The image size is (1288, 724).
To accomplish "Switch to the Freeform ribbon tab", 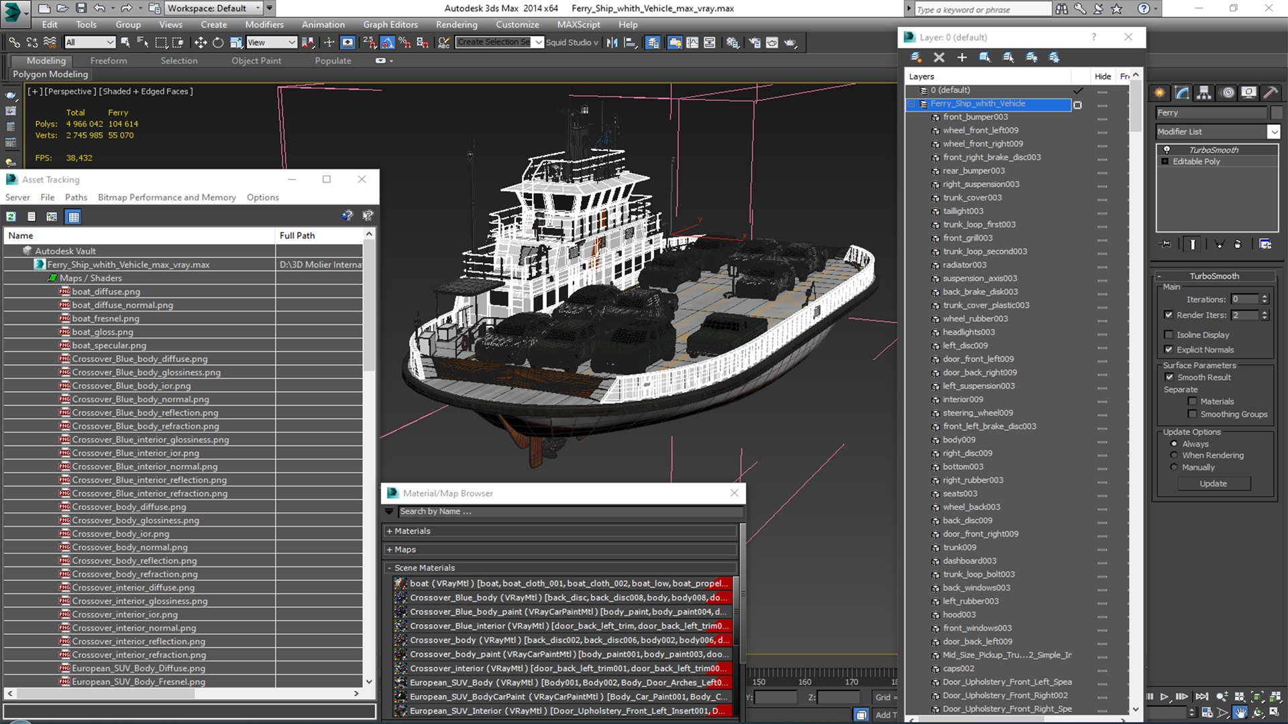I will tap(109, 60).
